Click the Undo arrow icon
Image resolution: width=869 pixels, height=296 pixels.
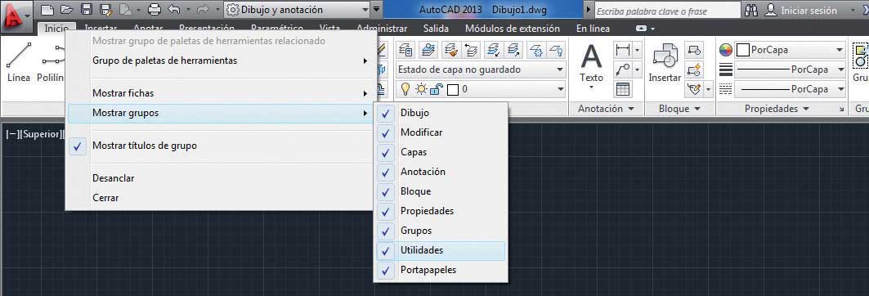(173, 10)
